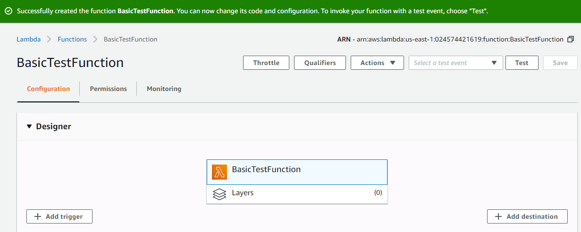Go to Lambda breadcrumb link
This screenshot has width=581, height=232.
(28, 39)
